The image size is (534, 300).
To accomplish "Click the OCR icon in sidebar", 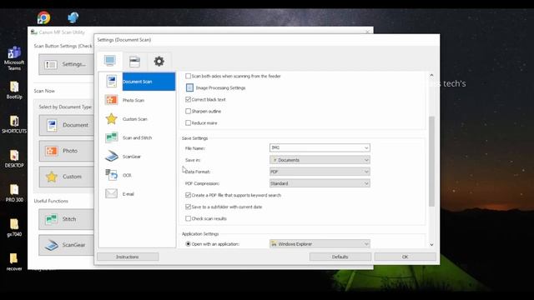I will point(111,175).
